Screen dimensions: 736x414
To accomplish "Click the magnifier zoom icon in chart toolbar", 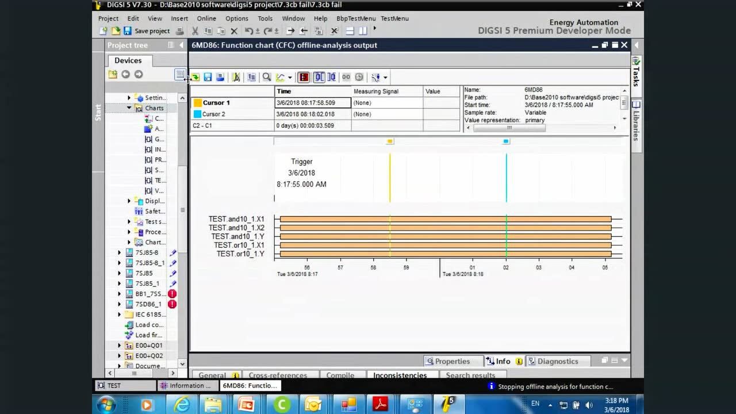I will coord(267,77).
